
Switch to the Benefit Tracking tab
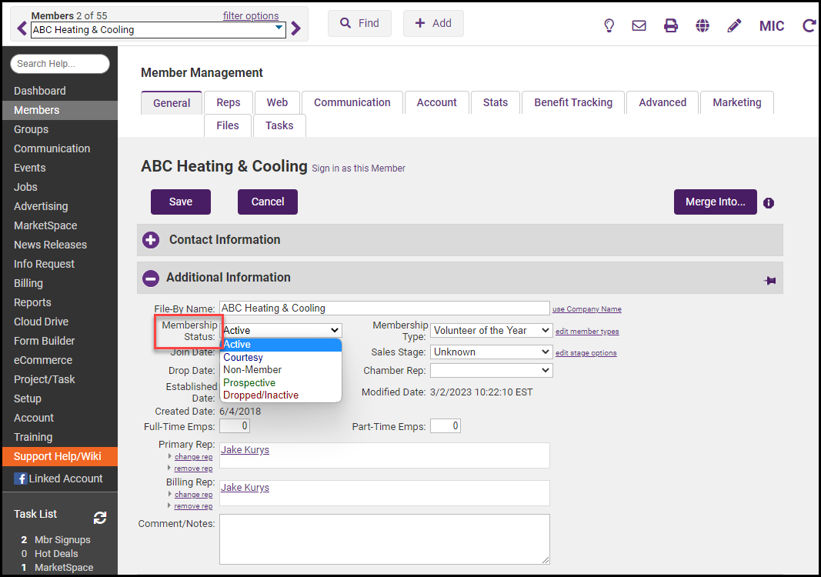point(573,102)
